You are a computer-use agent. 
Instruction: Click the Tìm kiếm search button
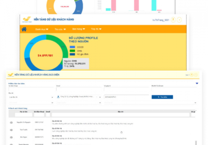point(162,97)
